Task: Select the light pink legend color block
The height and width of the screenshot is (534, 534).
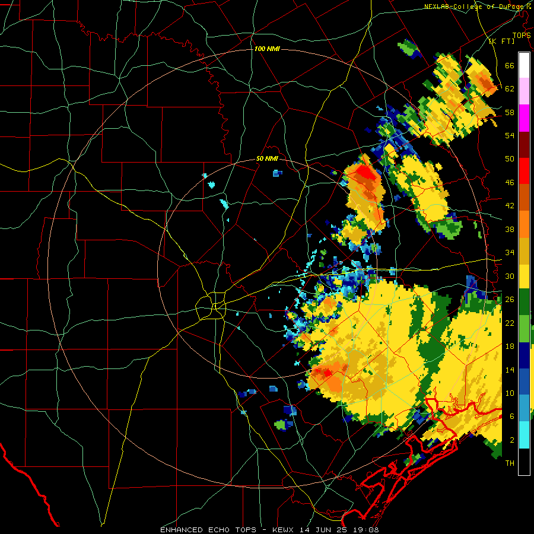Action: click(524, 91)
